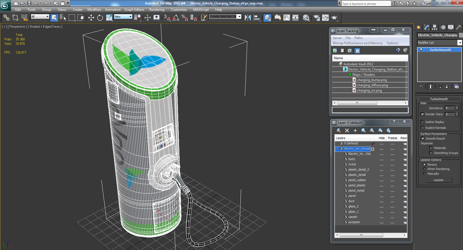Screen dimensions: 463x250
Task: Open Schematic View from toolbar
Action: [295, 17]
